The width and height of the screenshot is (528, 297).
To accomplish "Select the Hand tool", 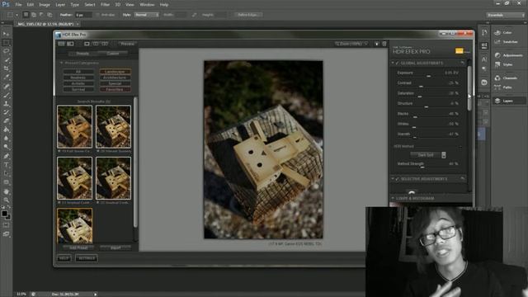I will pos(6,191).
